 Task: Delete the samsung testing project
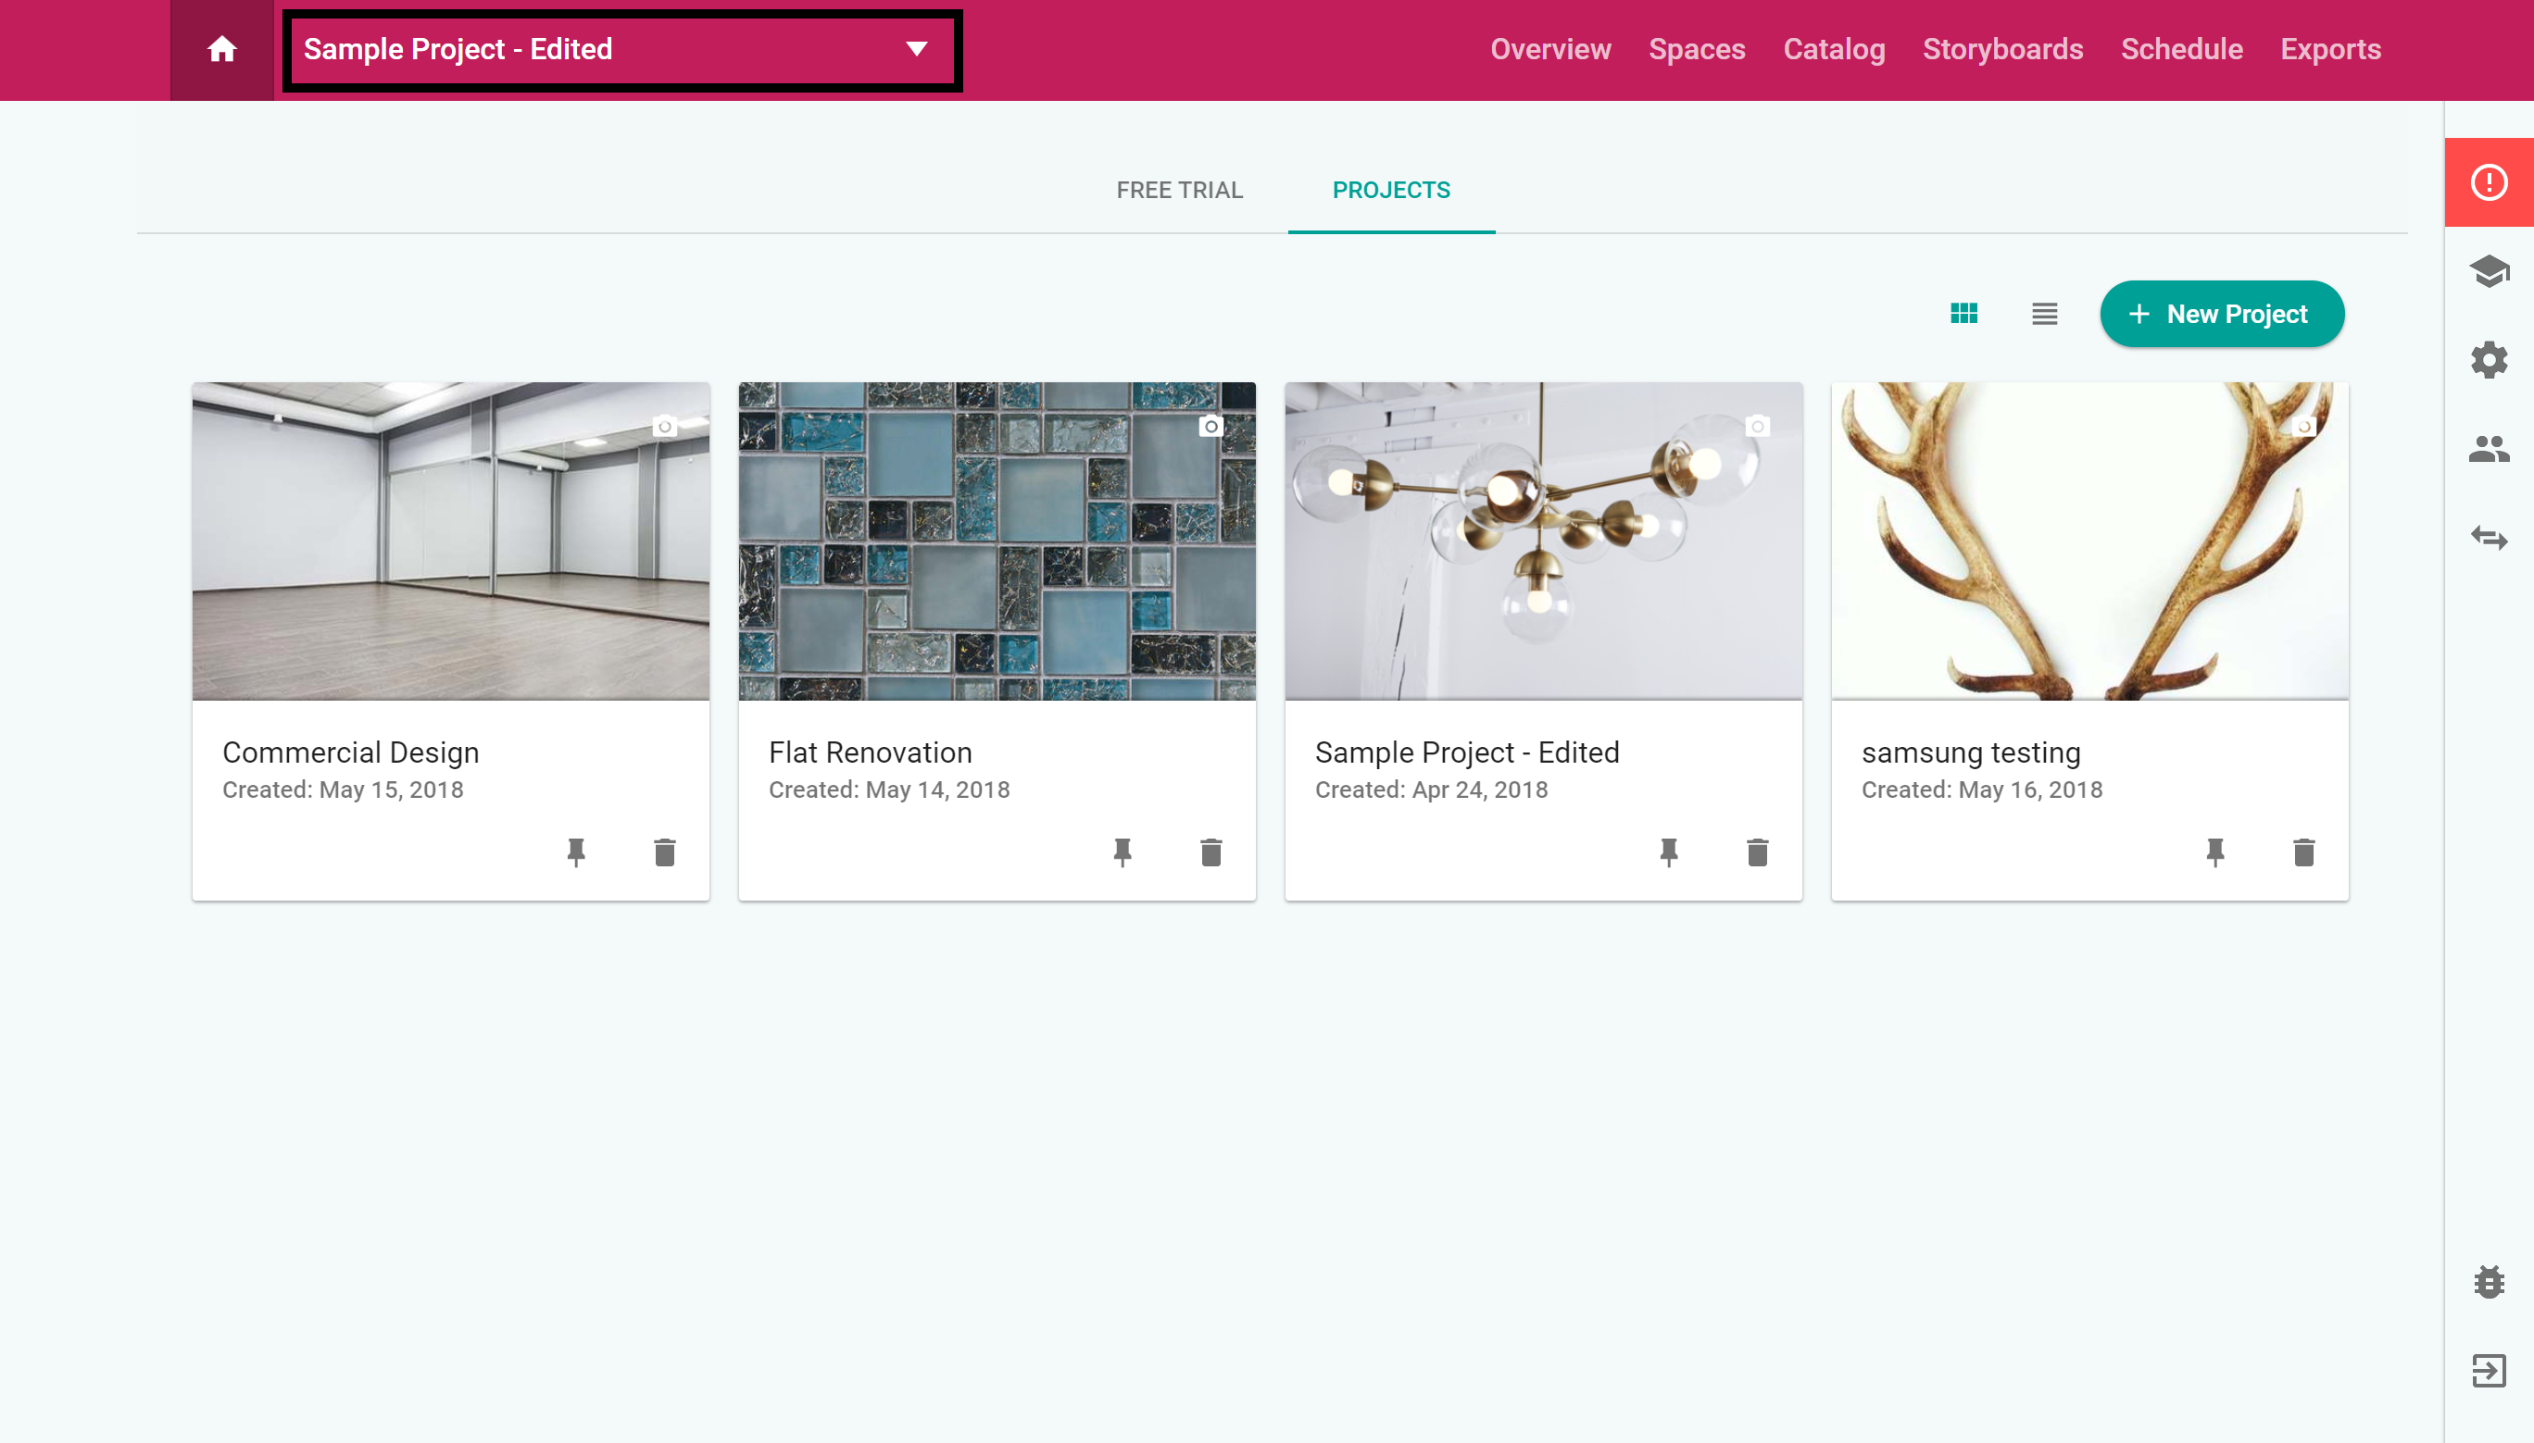click(x=2303, y=852)
